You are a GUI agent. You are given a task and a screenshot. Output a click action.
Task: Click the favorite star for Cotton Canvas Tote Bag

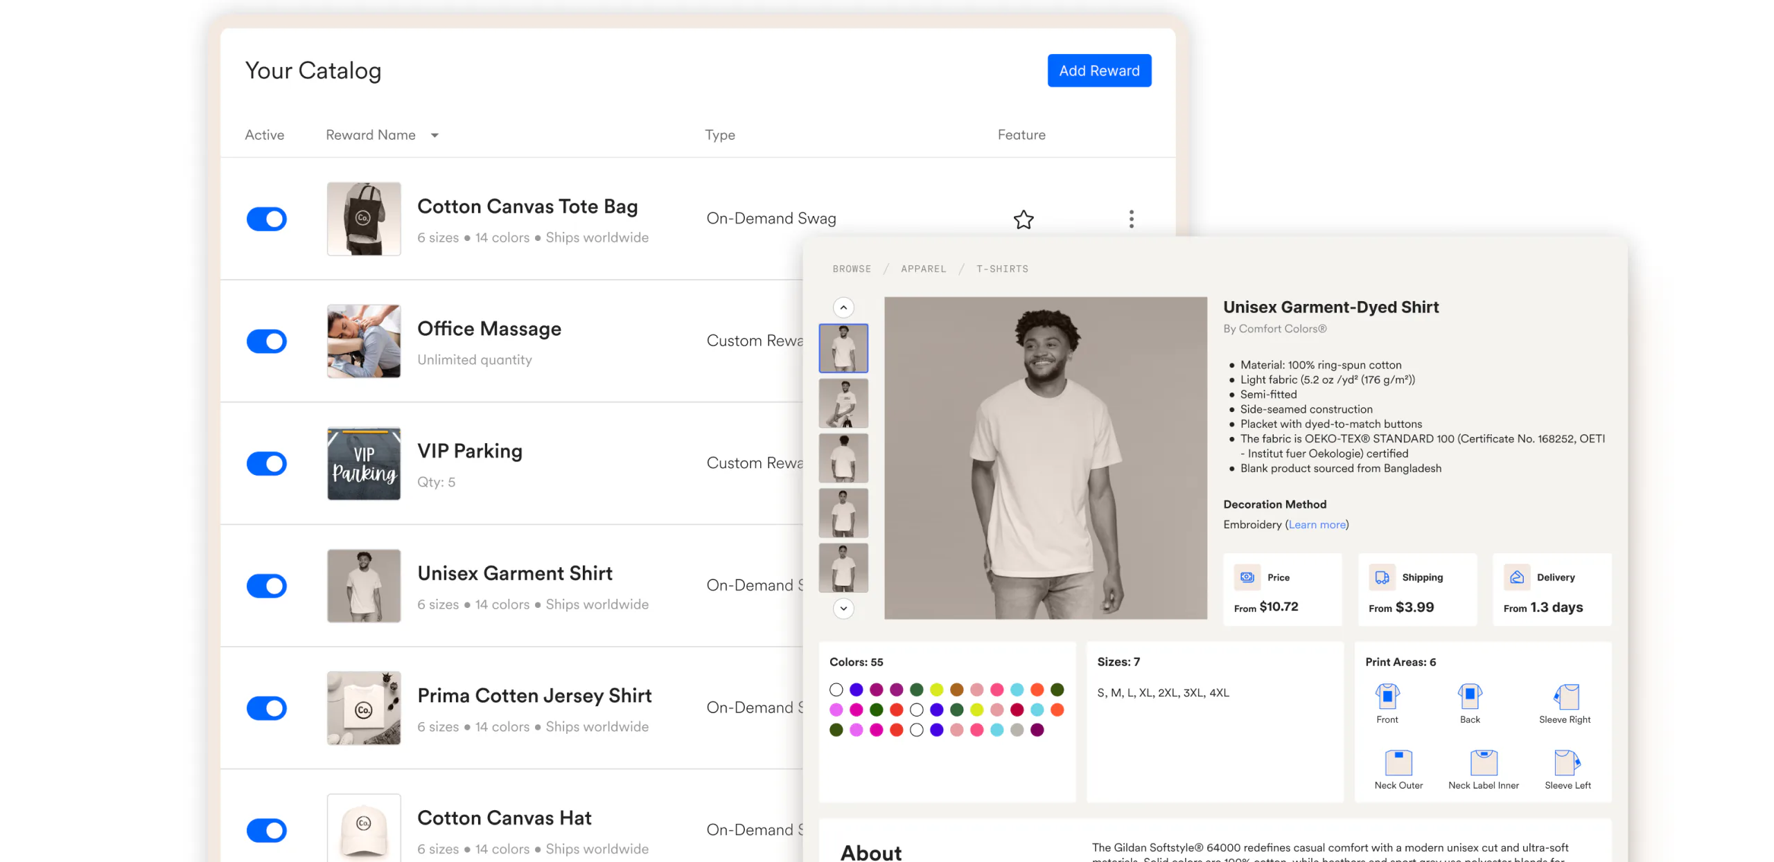point(1023,219)
